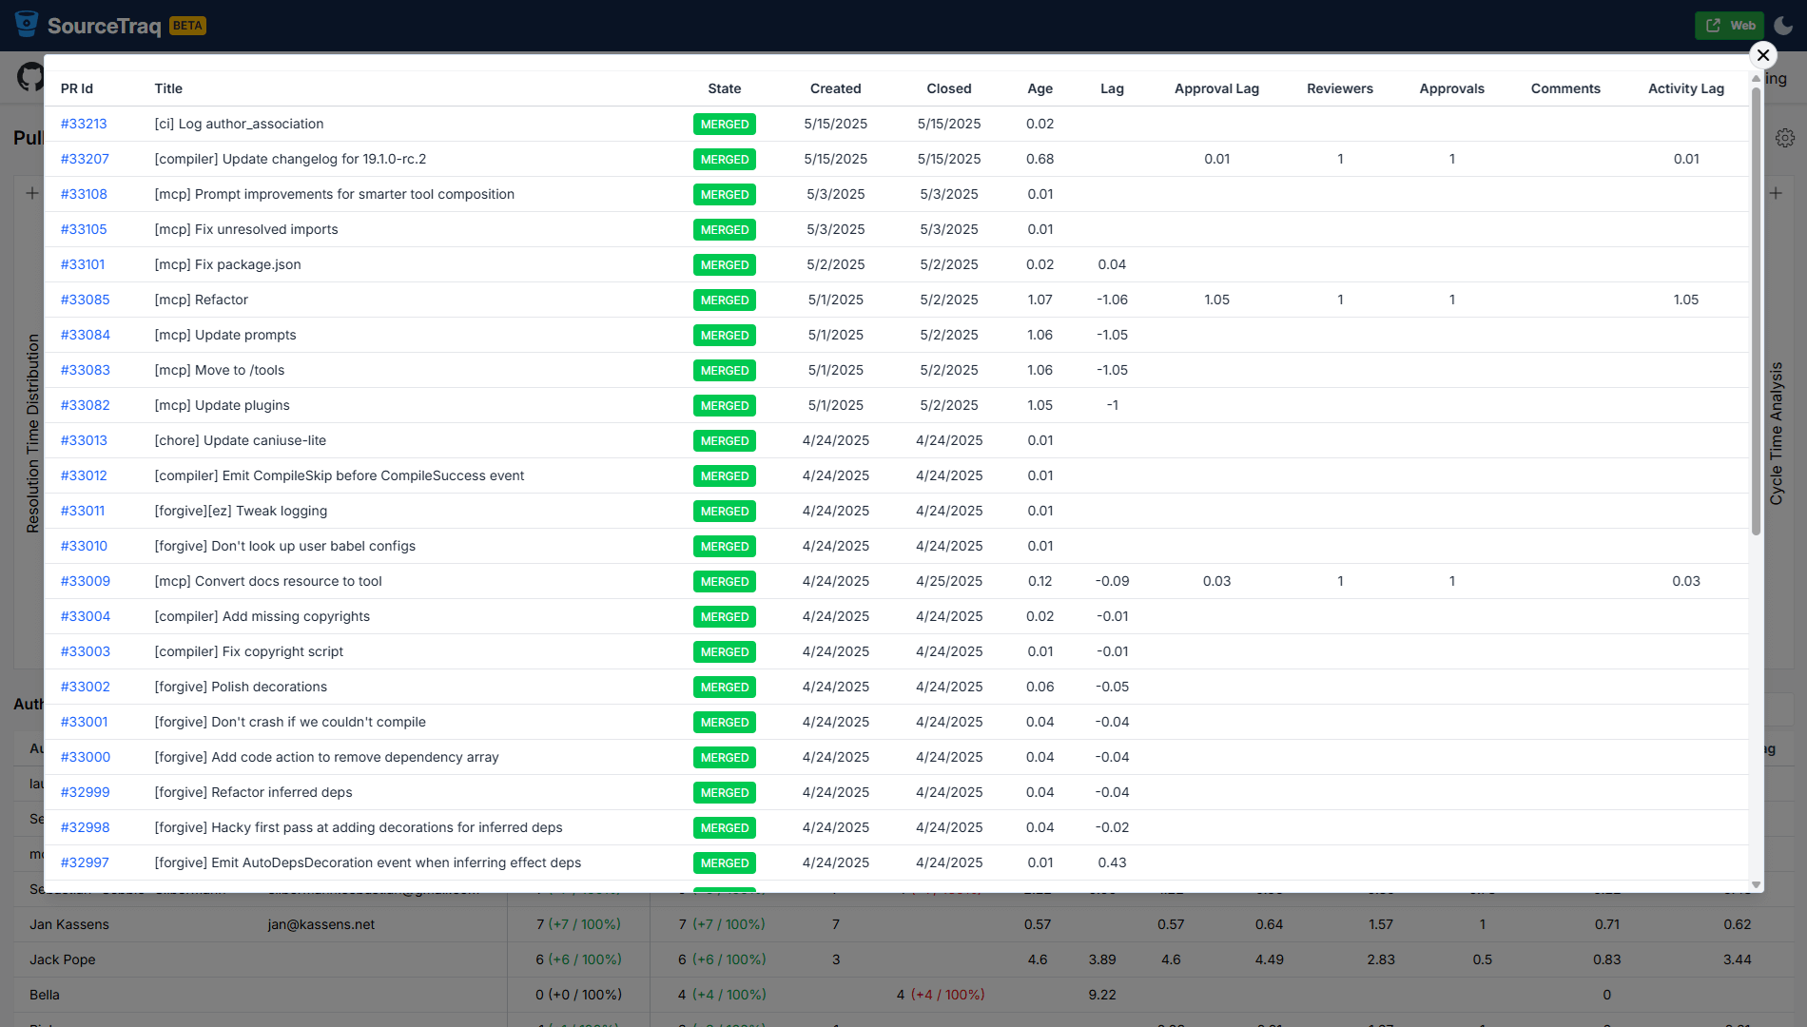Click the plus icon on the right edge
Screen dimensions: 1807x1027
point(1776,192)
